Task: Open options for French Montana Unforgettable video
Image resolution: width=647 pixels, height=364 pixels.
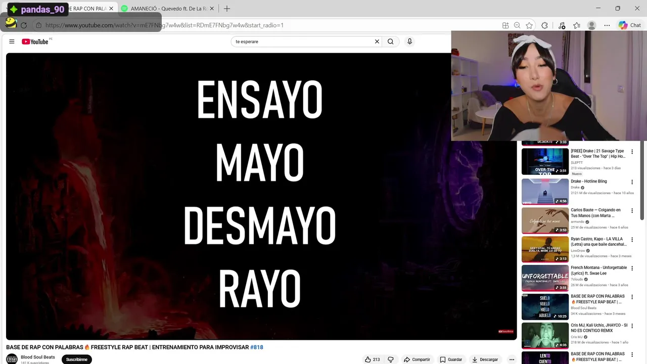Action: click(x=632, y=268)
